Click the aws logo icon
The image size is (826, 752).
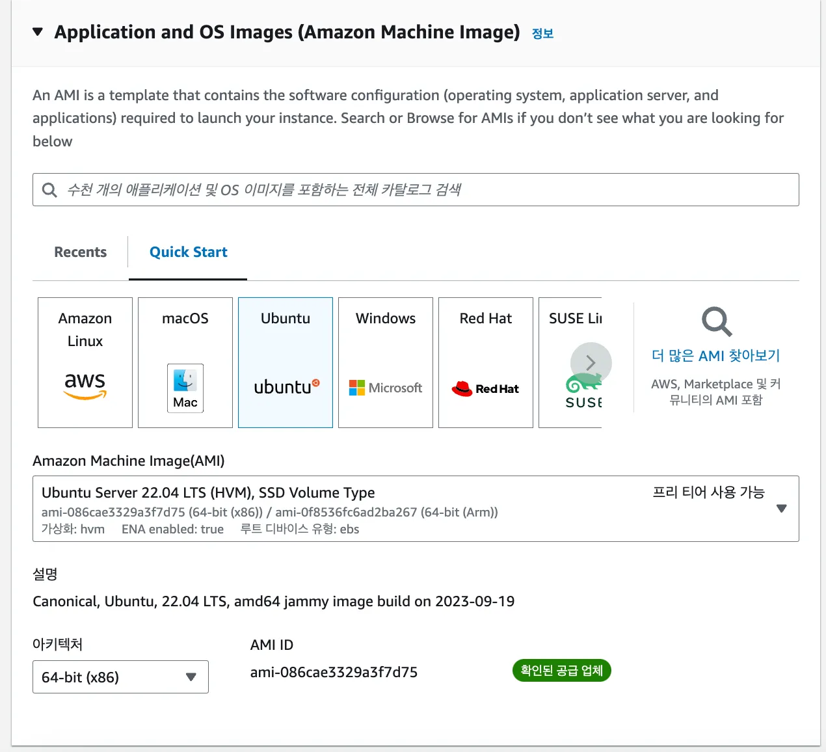pos(85,385)
